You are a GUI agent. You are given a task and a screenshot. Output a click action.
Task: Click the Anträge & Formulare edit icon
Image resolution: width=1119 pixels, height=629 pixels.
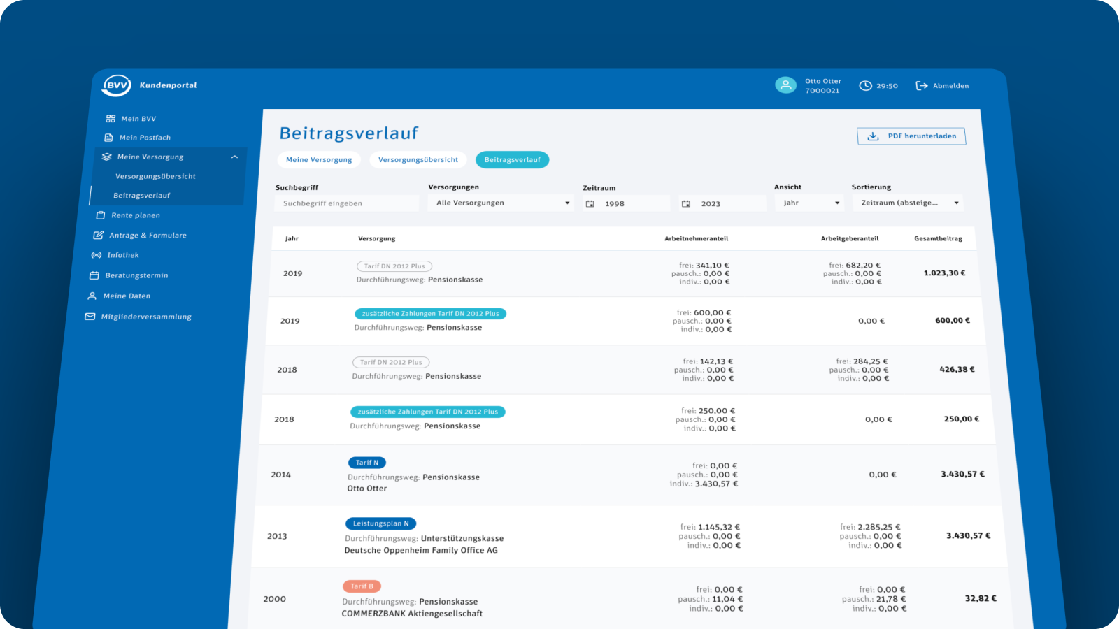pyautogui.click(x=98, y=236)
